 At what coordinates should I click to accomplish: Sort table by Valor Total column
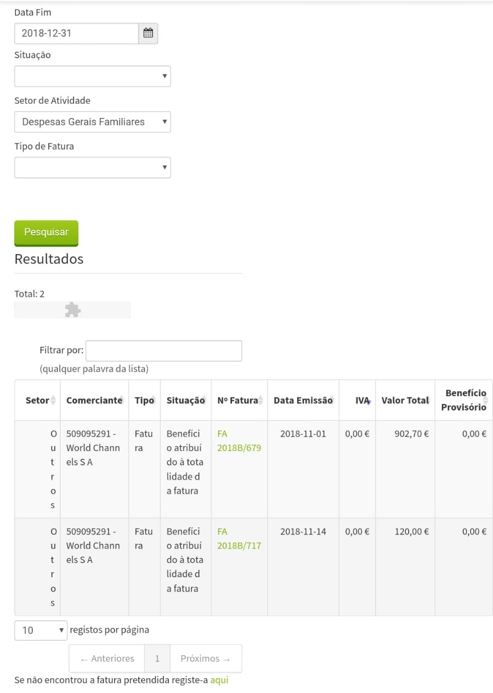405,401
